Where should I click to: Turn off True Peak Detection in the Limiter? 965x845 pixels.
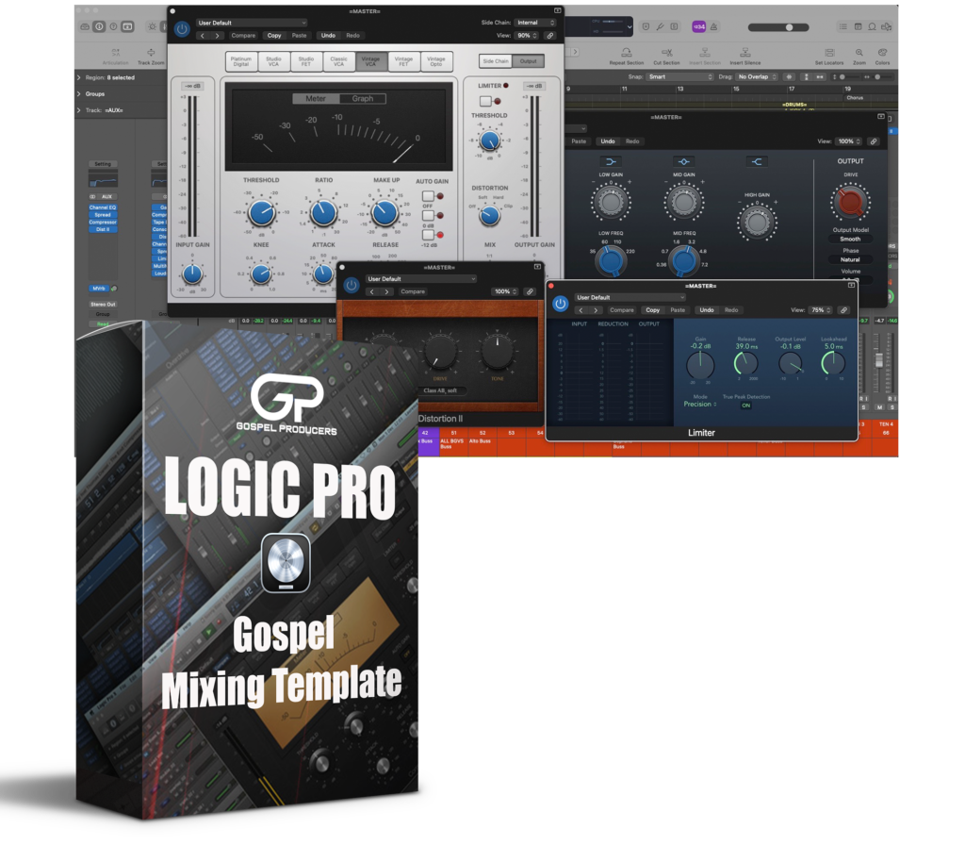click(x=746, y=406)
